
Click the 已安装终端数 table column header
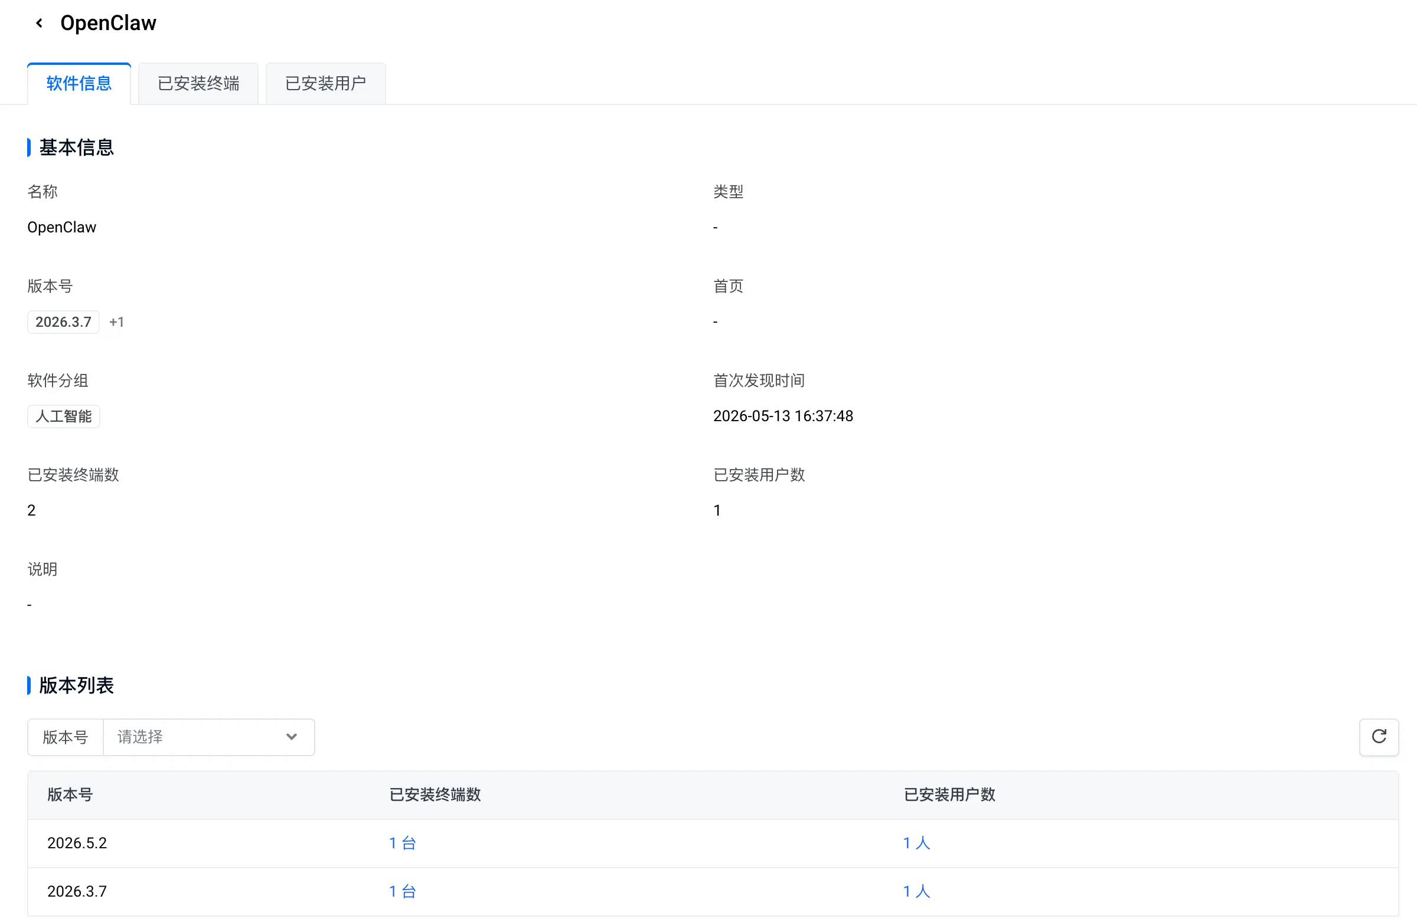[x=435, y=795]
